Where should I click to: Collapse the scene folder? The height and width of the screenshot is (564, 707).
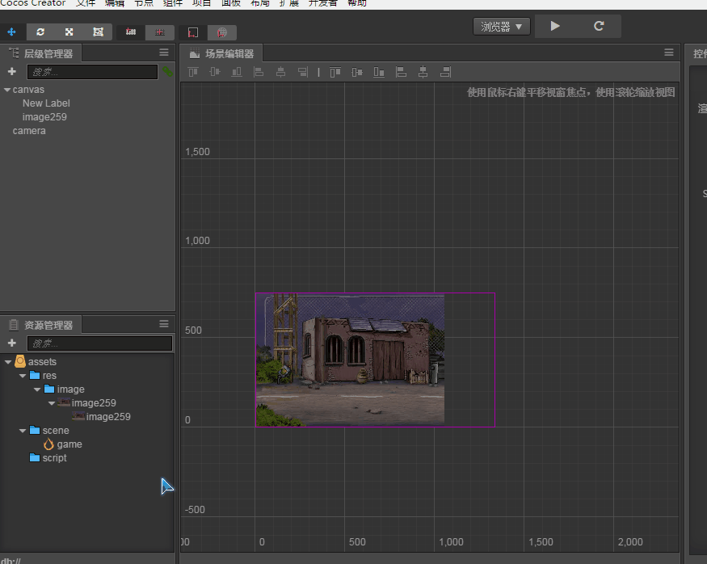[23, 431]
